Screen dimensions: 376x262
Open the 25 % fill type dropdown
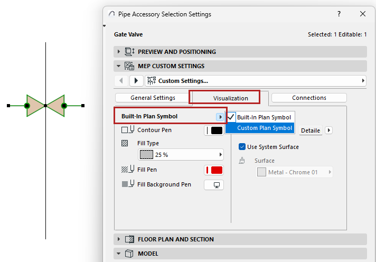click(181, 155)
